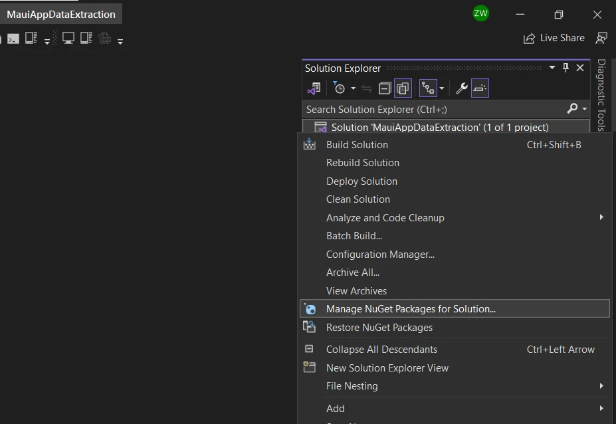Click the Send Feedback icon beside Live Share

click(x=601, y=38)
